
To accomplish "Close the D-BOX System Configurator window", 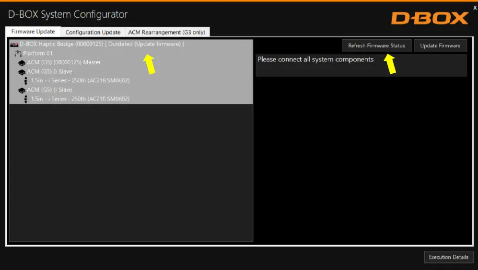I will coord(475,8).
